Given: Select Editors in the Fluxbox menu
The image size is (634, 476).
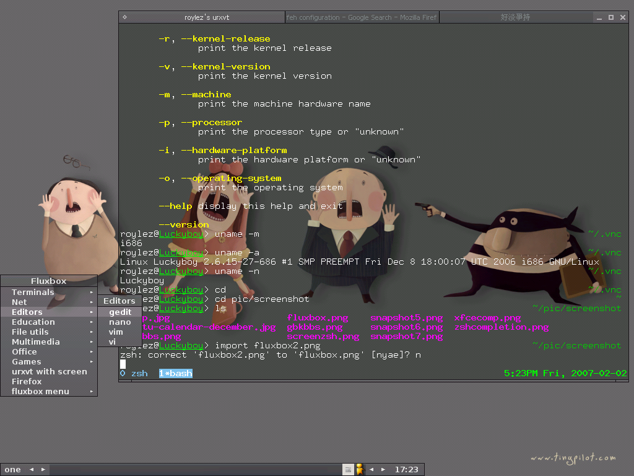Looking at the screenshot, I should (49, 312).
